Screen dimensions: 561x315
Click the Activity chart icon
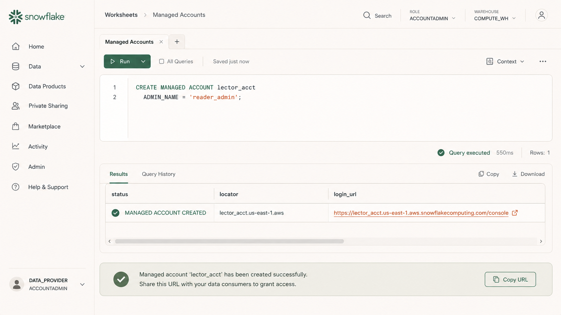tap(16, 146)
